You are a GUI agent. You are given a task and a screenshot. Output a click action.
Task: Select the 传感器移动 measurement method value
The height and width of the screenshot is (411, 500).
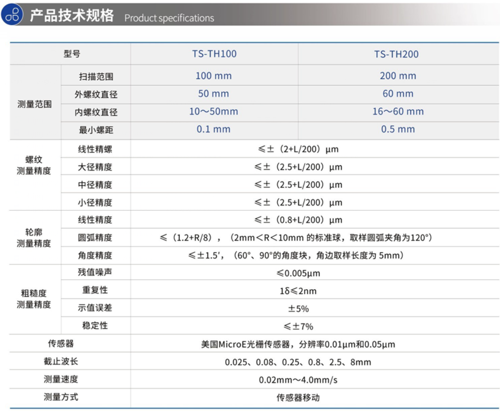(298, 397)
